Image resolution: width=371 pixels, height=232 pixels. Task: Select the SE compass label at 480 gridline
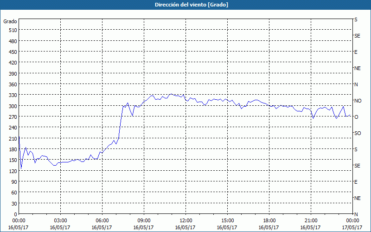coord(357,36)
